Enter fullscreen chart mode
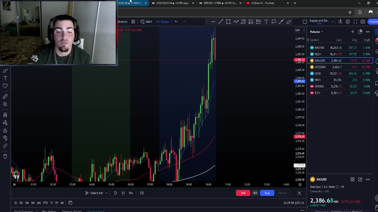 click(355, 21)
